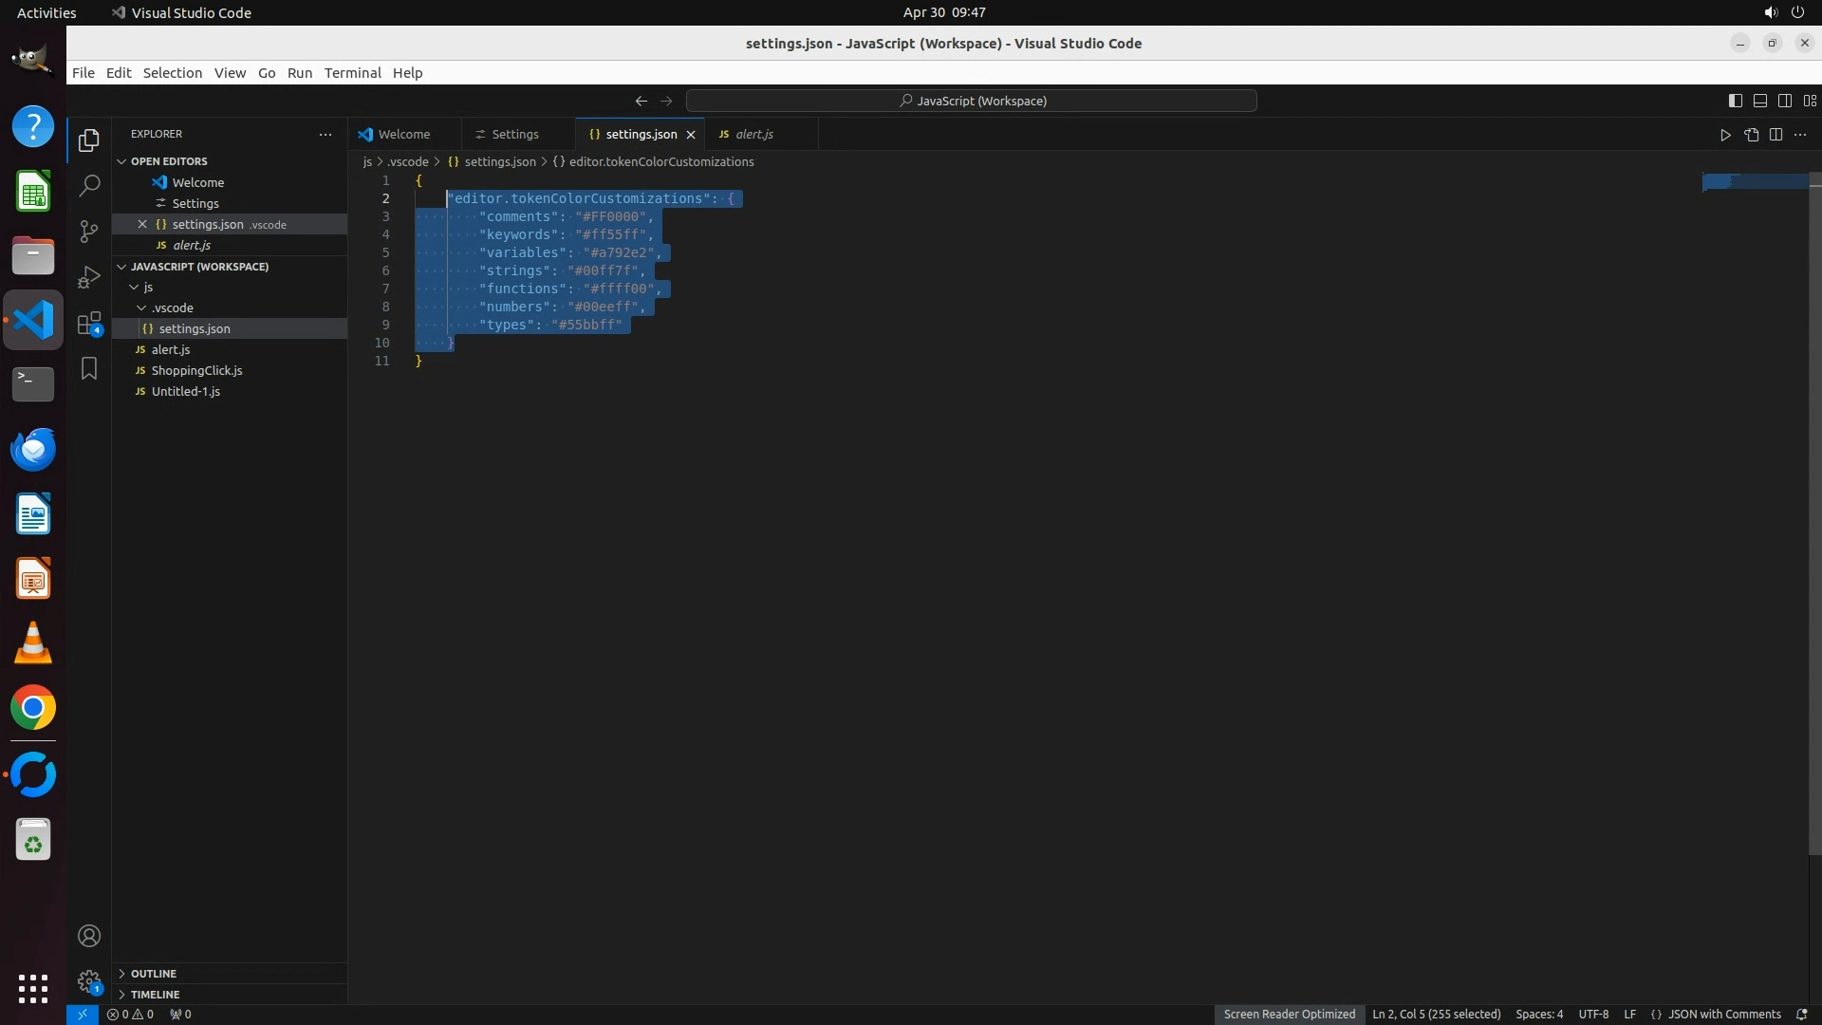Open the Accounts icon in activity bar
This screenshot has width=1822, height=1025.
(89, 936)
